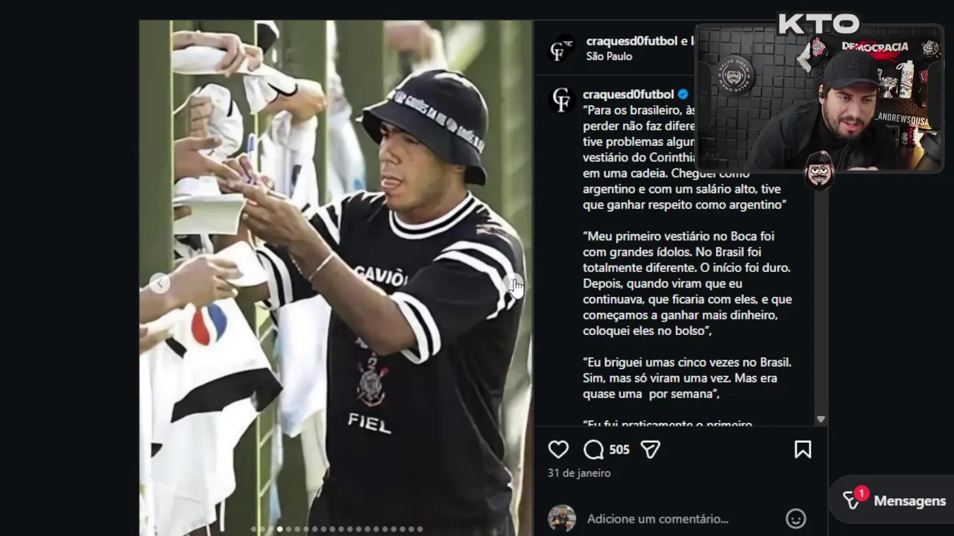954x536 pixels.
Task: Click the craquesd0futbol avatar beside caption
Action: pyautogui.click(x=562, y=99)
